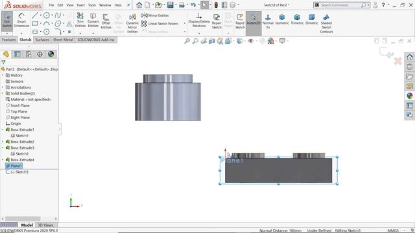415x233 pixels.
Task: Select the Sketch Fillet tool
Action: click(58, 32)
